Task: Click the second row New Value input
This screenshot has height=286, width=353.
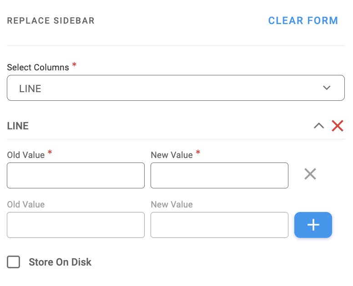Action: (219, 225)
